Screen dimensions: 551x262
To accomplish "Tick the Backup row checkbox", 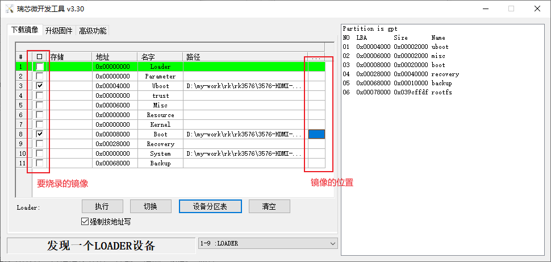I will click(40, 163).
